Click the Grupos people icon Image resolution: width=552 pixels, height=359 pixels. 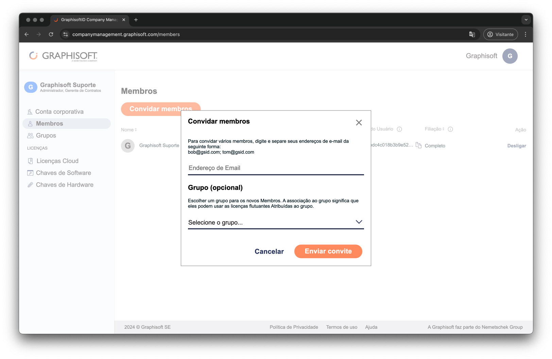(30, 136)
